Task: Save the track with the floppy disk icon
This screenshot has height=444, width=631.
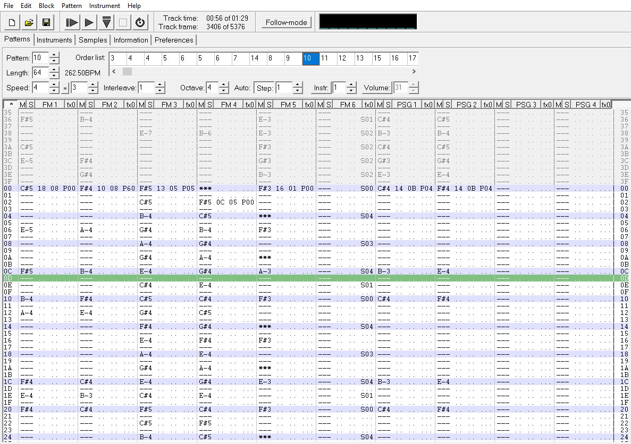Action: coord(46,22)
